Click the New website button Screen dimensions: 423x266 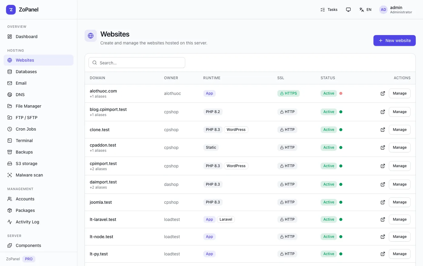(395, 41)
